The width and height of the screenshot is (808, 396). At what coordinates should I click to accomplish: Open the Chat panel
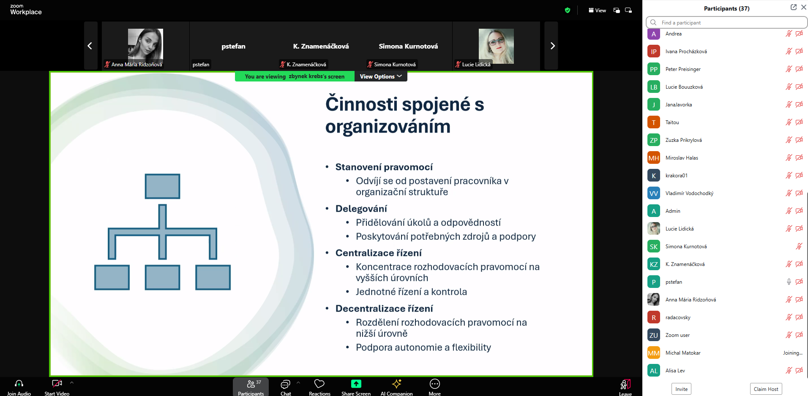(285, 384)
